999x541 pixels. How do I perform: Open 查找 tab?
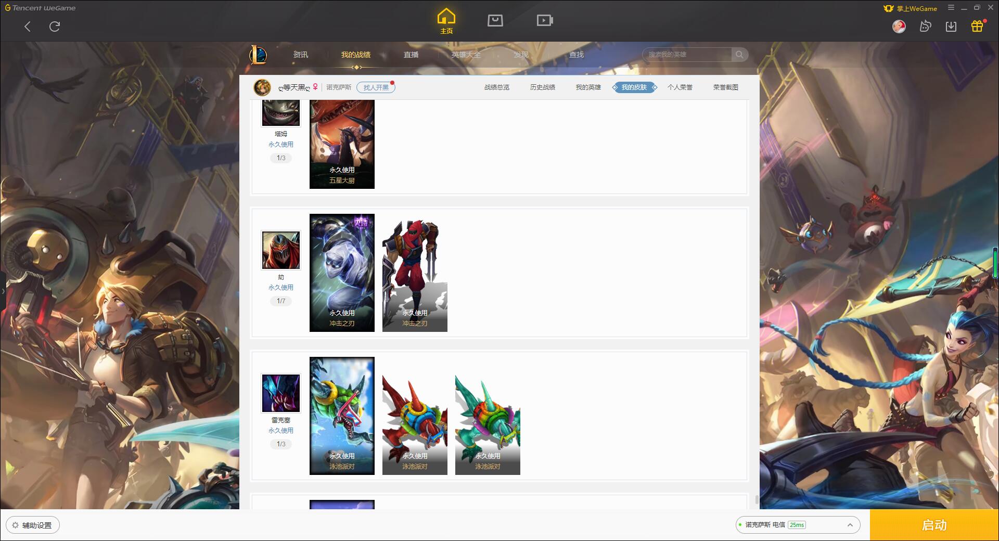pos(577,55)
